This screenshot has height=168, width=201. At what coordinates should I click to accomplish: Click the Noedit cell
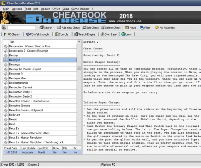[x=45, y=152]
